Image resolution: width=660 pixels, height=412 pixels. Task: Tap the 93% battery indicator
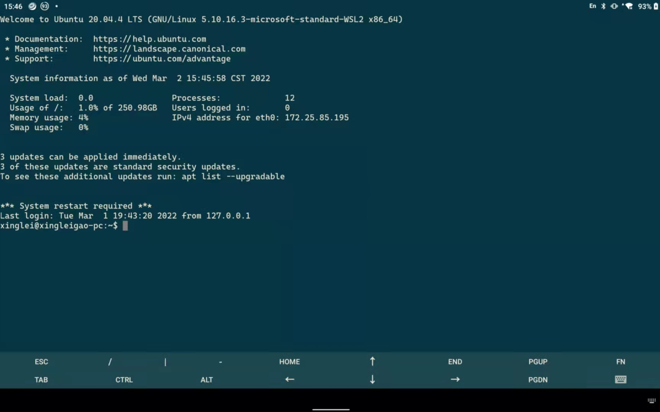(648, 6)
